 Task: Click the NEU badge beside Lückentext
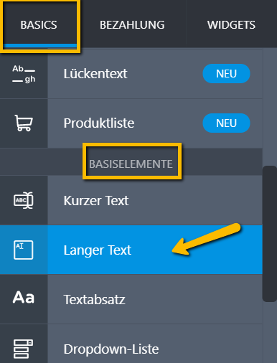point(226,74)
